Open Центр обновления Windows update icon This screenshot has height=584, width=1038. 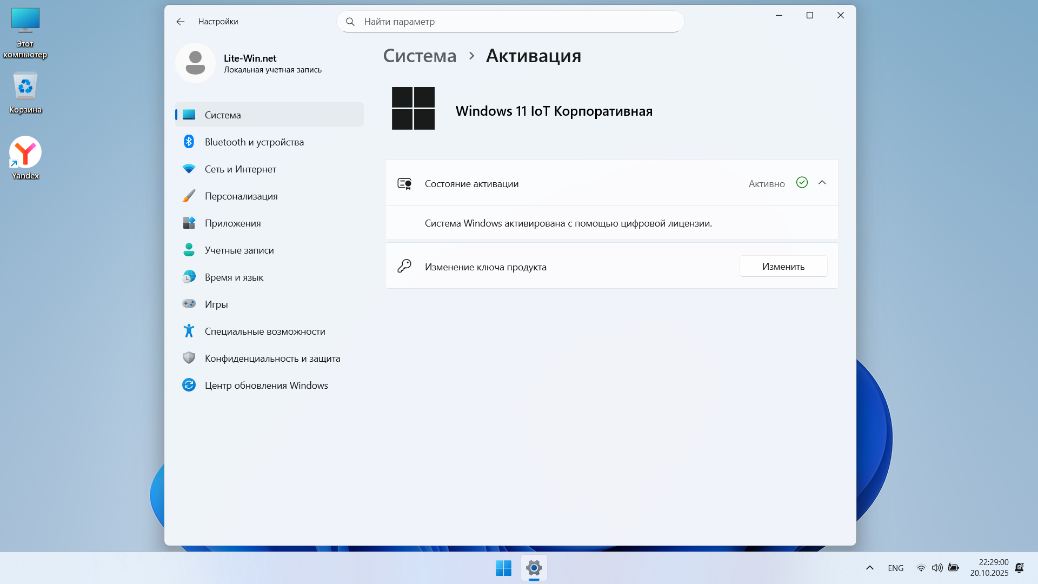(x=189, y=385)
